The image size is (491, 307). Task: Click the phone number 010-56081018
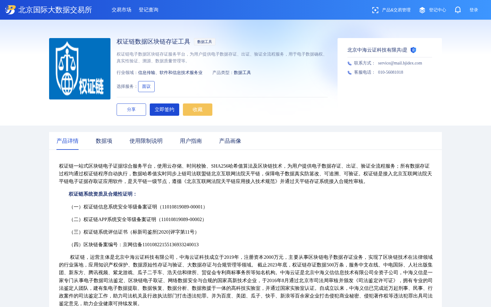(x=391, y=72)
